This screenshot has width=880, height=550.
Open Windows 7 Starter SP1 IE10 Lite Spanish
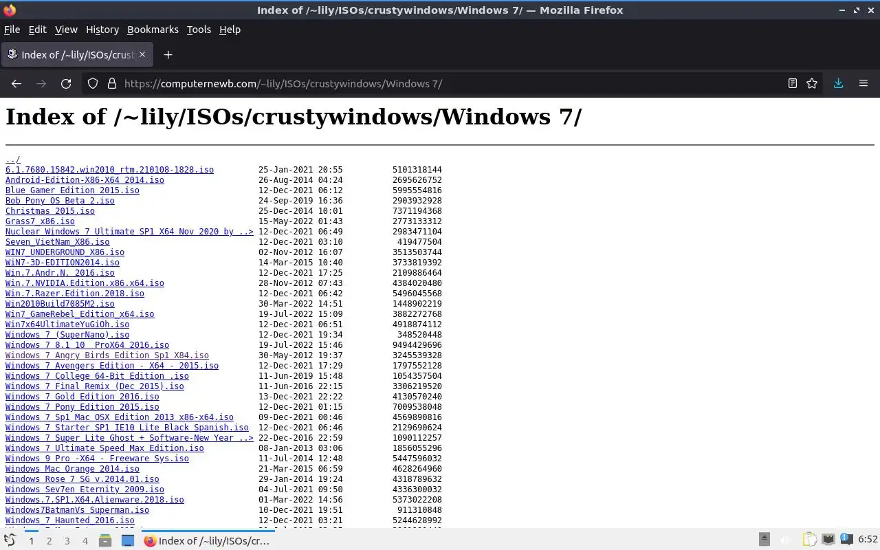pyautogui.click(x=127, y=428)
